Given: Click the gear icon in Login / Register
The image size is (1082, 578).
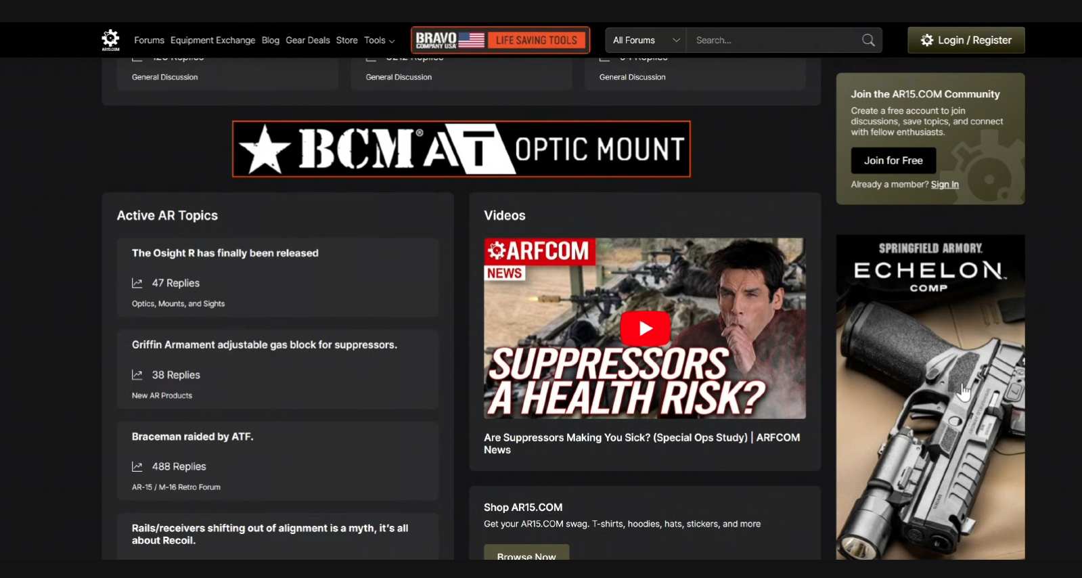Looking at the screenshot, I should [926, 40].
